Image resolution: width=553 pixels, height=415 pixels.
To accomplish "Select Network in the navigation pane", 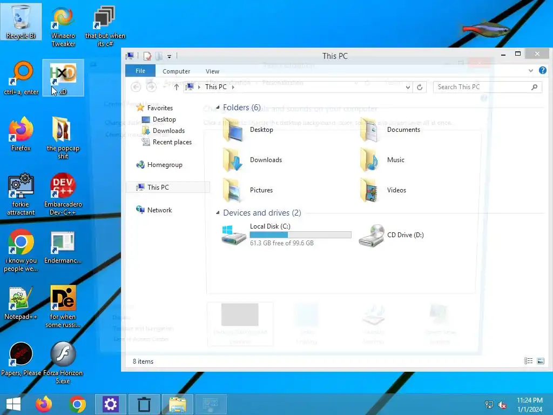I will click(154, 210).
